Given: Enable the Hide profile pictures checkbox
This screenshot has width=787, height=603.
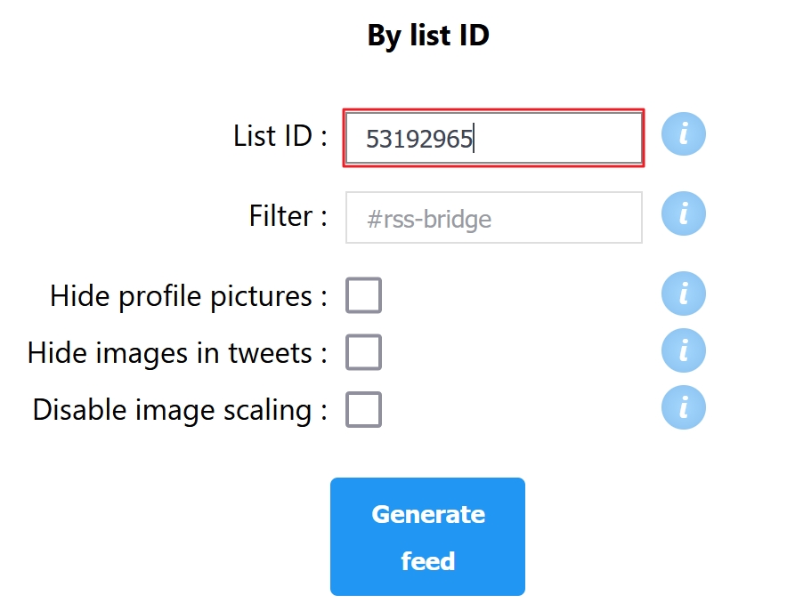Looking at the screenshot, I should pos(363,295).
